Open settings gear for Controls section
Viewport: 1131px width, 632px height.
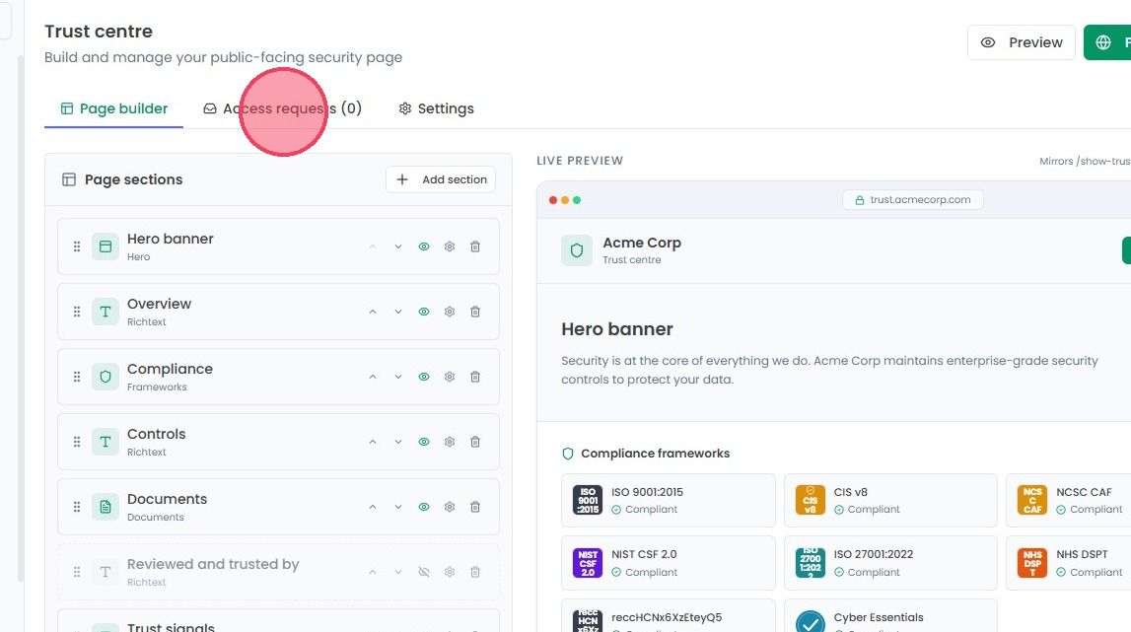tap(450, 442)
